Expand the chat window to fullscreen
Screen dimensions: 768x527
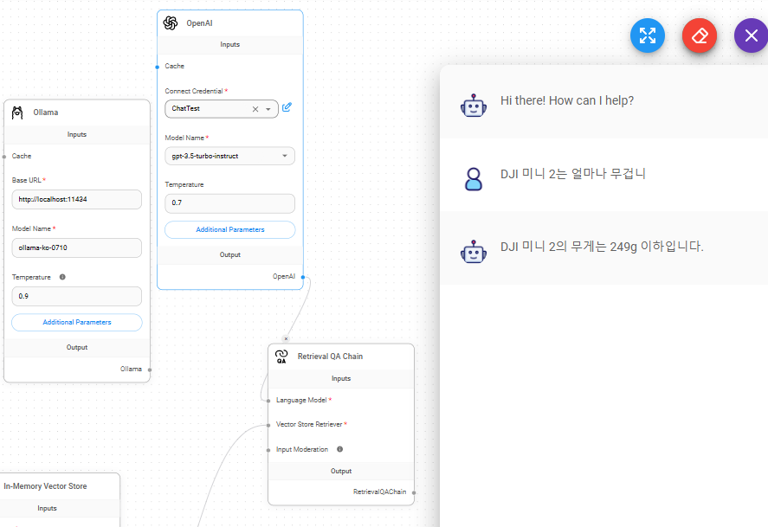(x=647, y=35)
